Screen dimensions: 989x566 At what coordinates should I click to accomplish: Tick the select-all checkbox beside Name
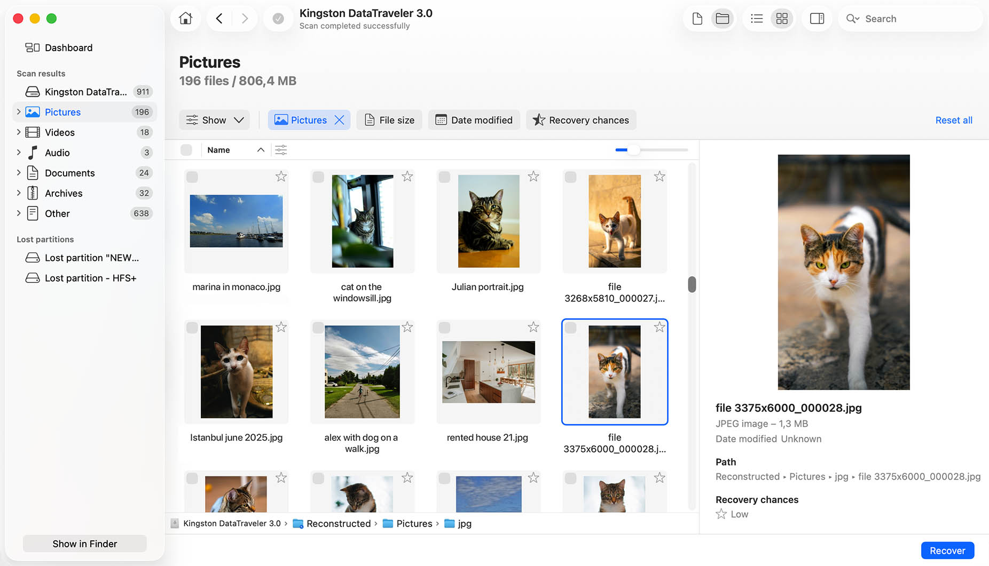[x=186, y=150]
